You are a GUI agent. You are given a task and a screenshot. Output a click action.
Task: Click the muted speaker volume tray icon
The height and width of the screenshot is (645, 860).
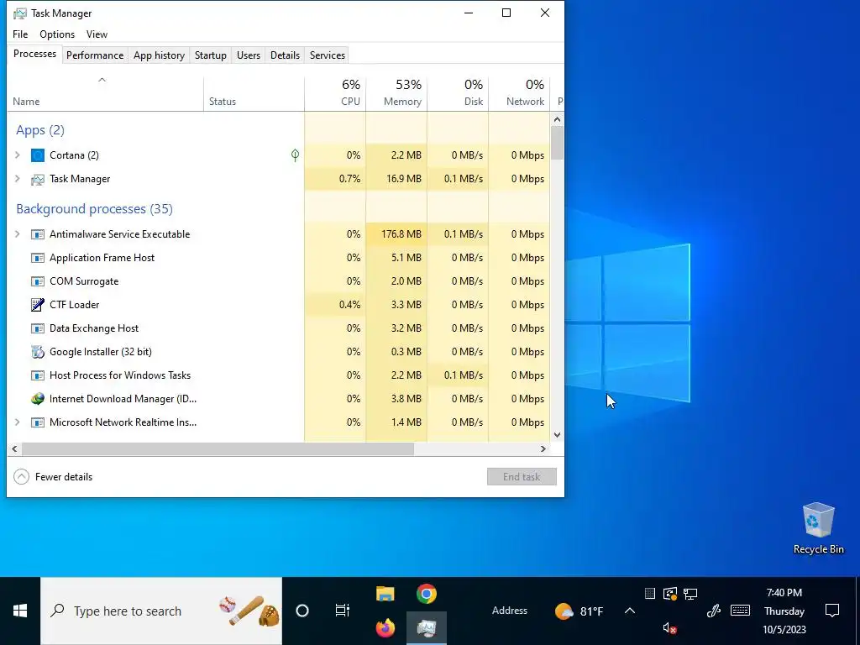[669, 628]
